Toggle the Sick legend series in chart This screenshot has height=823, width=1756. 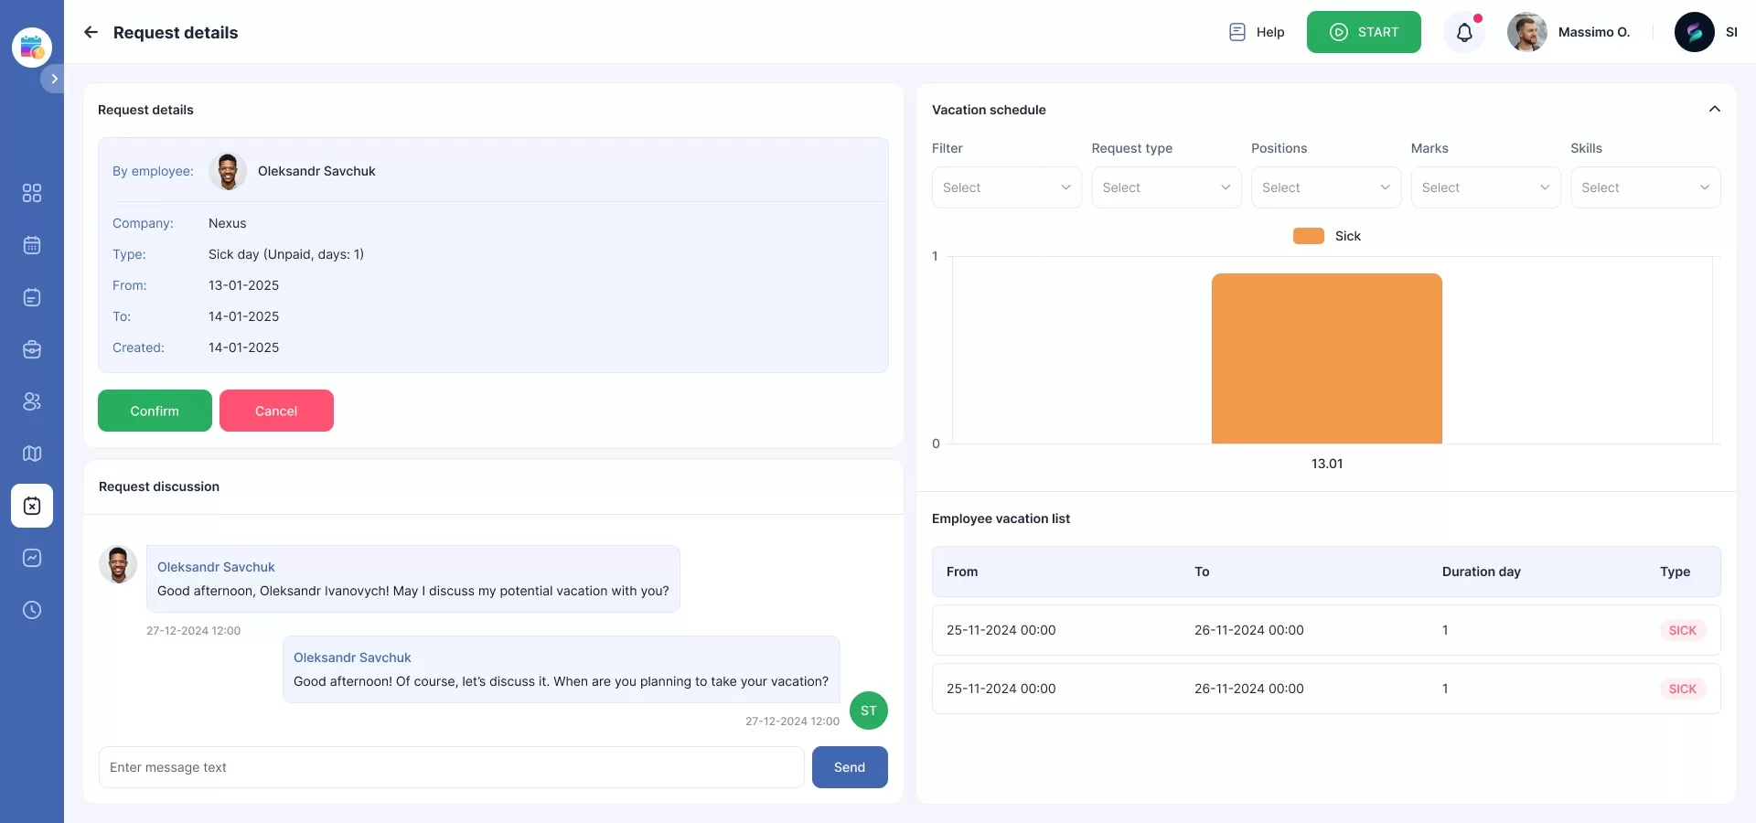(1326, 236)
